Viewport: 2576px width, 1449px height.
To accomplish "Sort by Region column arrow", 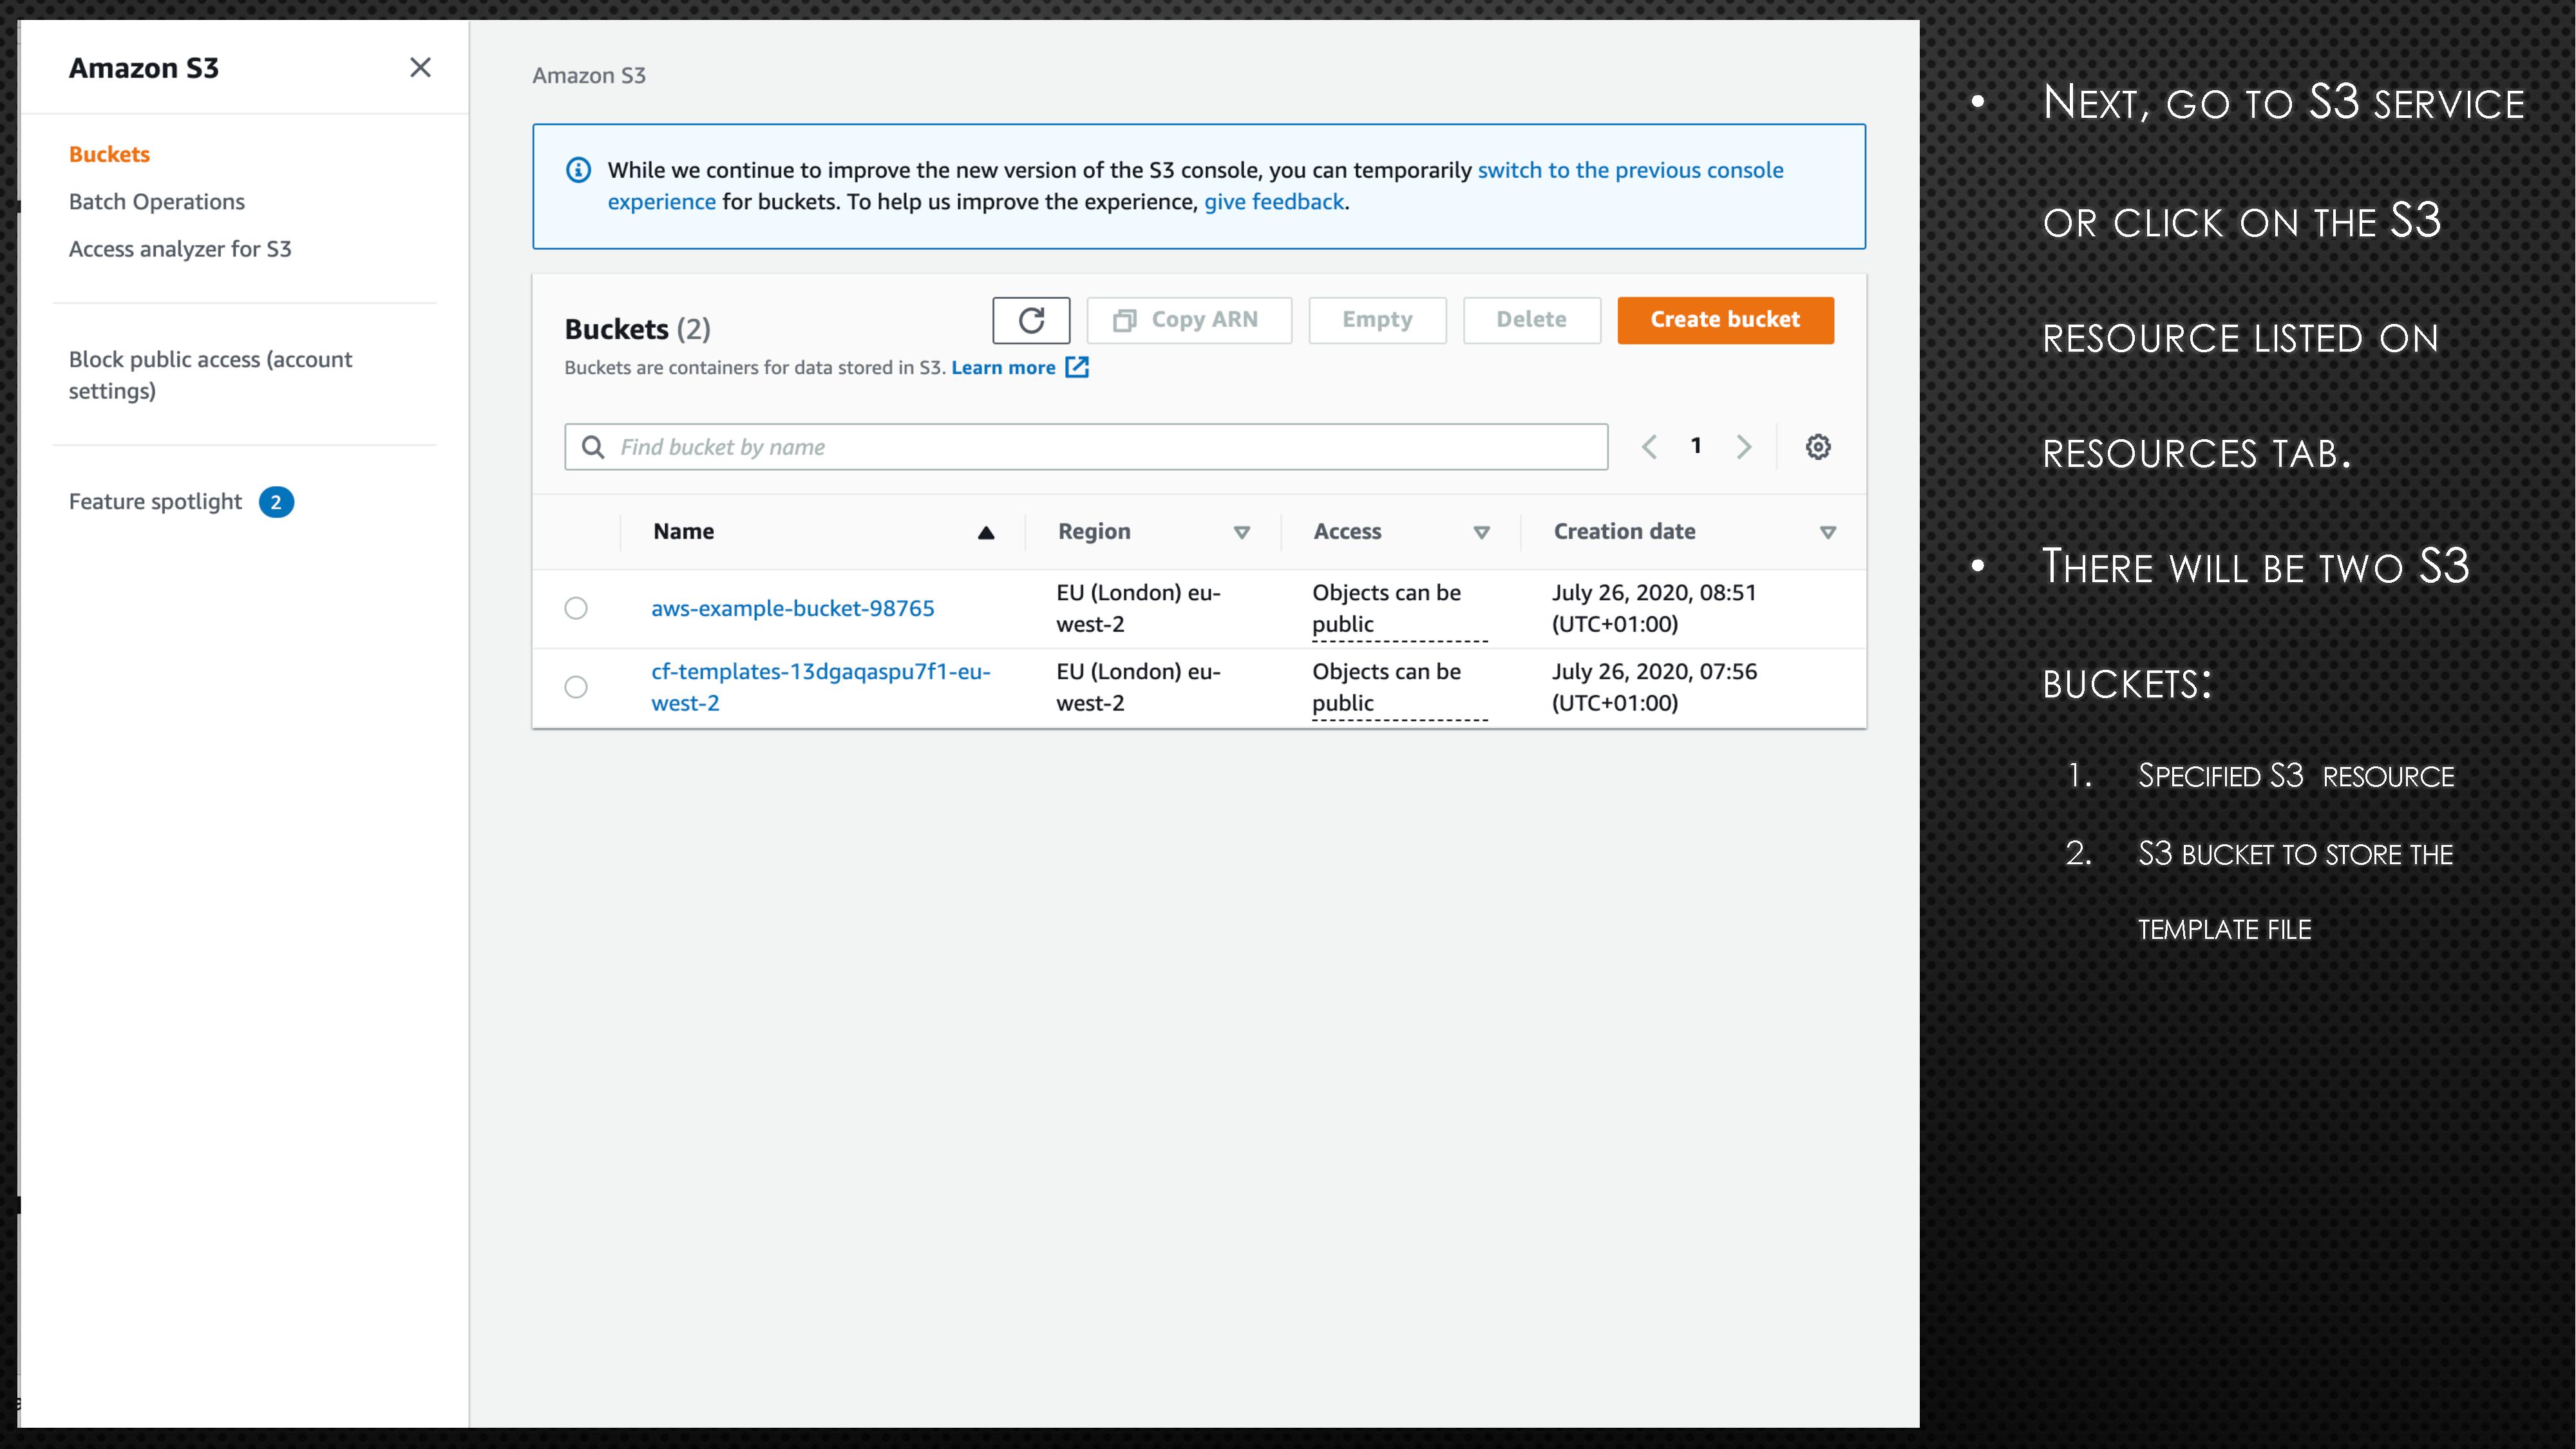I will pyautogui.click(x=1241, y=533).
